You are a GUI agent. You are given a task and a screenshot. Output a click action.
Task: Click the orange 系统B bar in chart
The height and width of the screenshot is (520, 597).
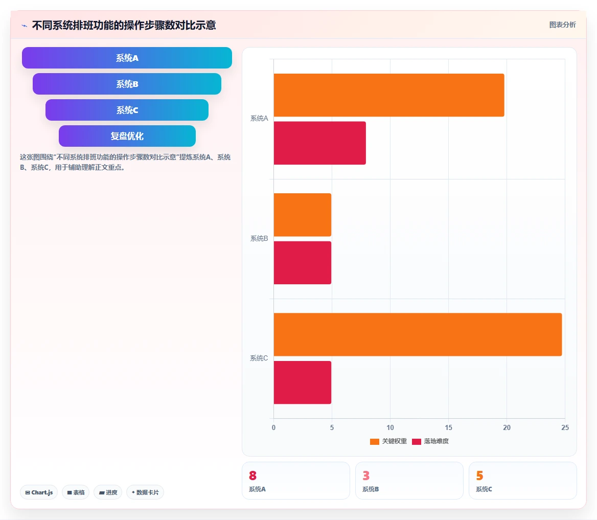pos(302,215)
